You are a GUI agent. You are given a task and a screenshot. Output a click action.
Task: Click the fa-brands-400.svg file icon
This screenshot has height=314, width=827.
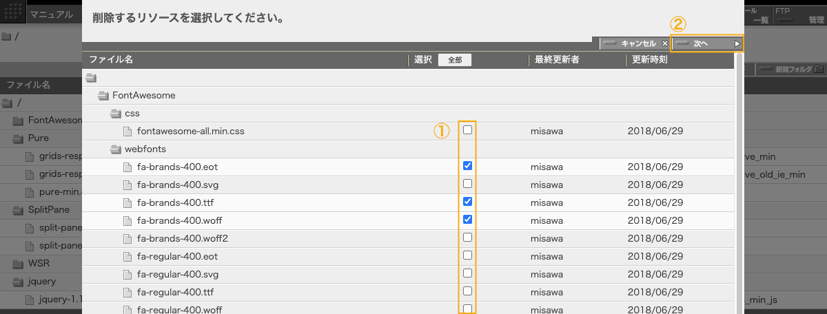tap(127, 185)
